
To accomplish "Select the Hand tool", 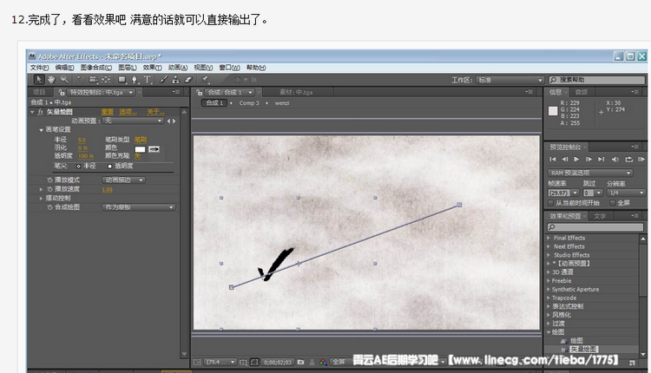I will point(51,79).
